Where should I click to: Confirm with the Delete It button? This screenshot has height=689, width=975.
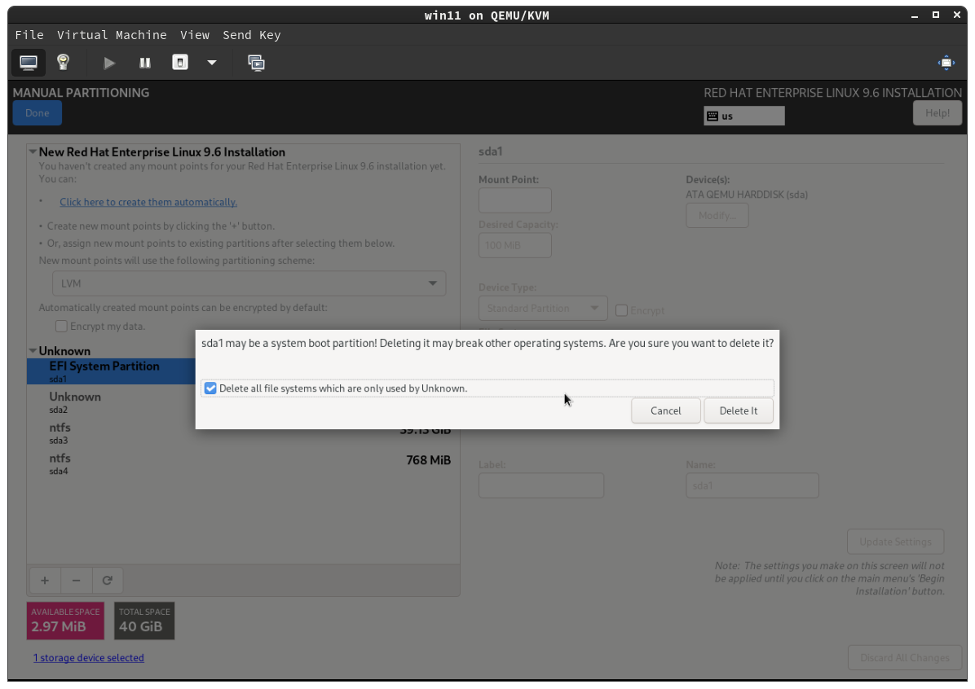(x=738, y=410)
